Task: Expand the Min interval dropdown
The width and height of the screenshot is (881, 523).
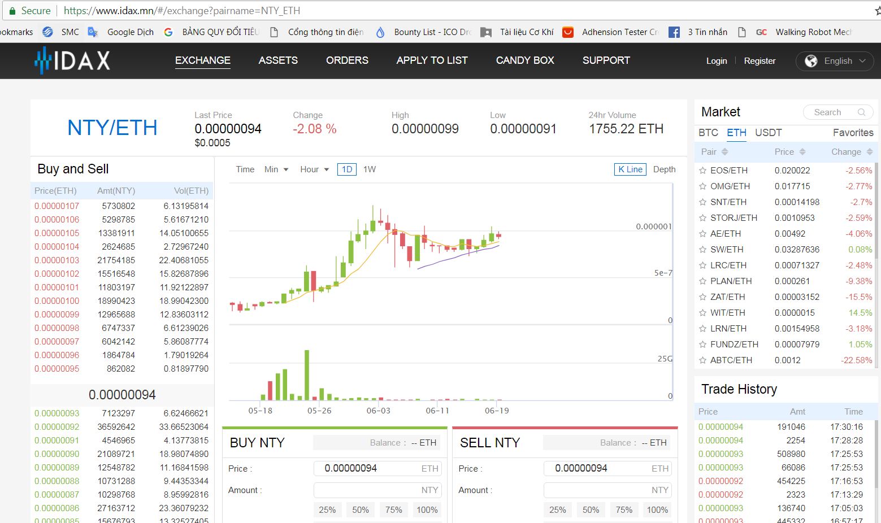Action: [276, 169]
